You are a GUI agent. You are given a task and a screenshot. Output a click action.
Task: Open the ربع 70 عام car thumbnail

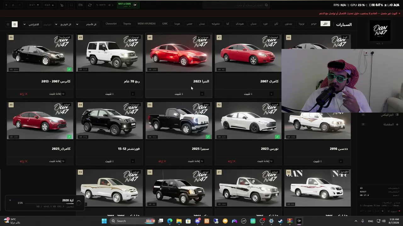click(109, 53)
